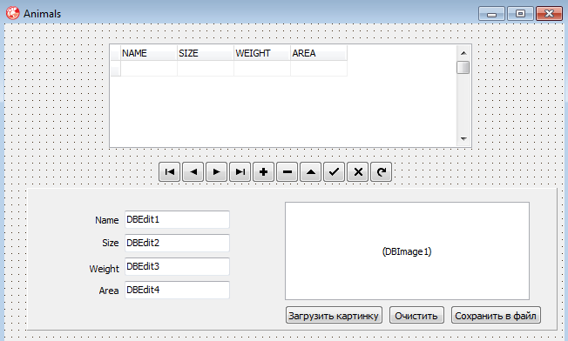Select empty cell under SIZE column
The image size is (568, 341).
pos(206,69)
